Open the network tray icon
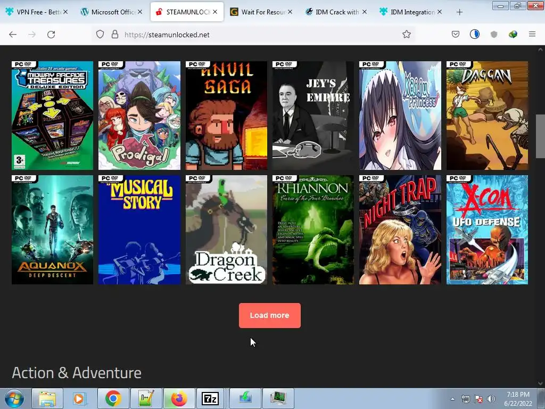 [x=465, y=399]
